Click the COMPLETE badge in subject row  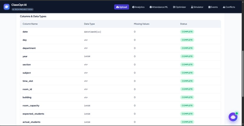coord(187,73)
